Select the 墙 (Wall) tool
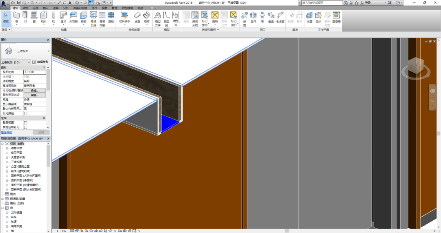Screen dimensions: 441x233 point(16,18)
